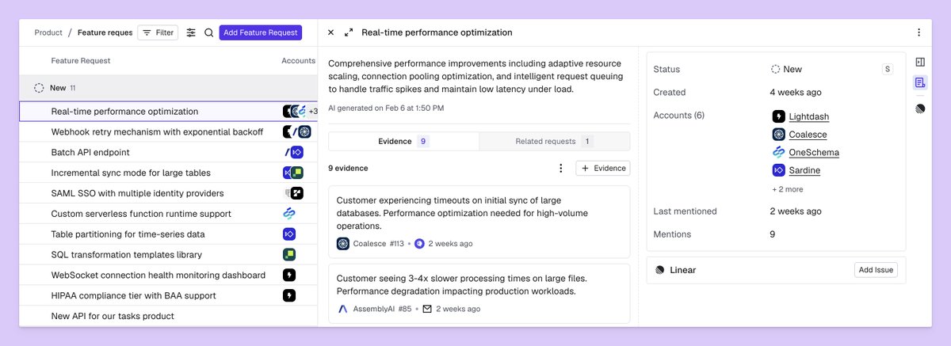Click the Coalesce account logo in Accounts
Screen dimensions: 951x346
pyautogui.click(x=778, y=135)
